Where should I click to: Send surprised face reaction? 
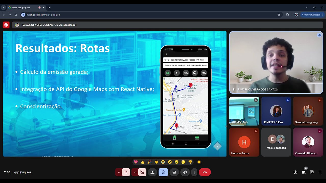(x=170, y=162)
